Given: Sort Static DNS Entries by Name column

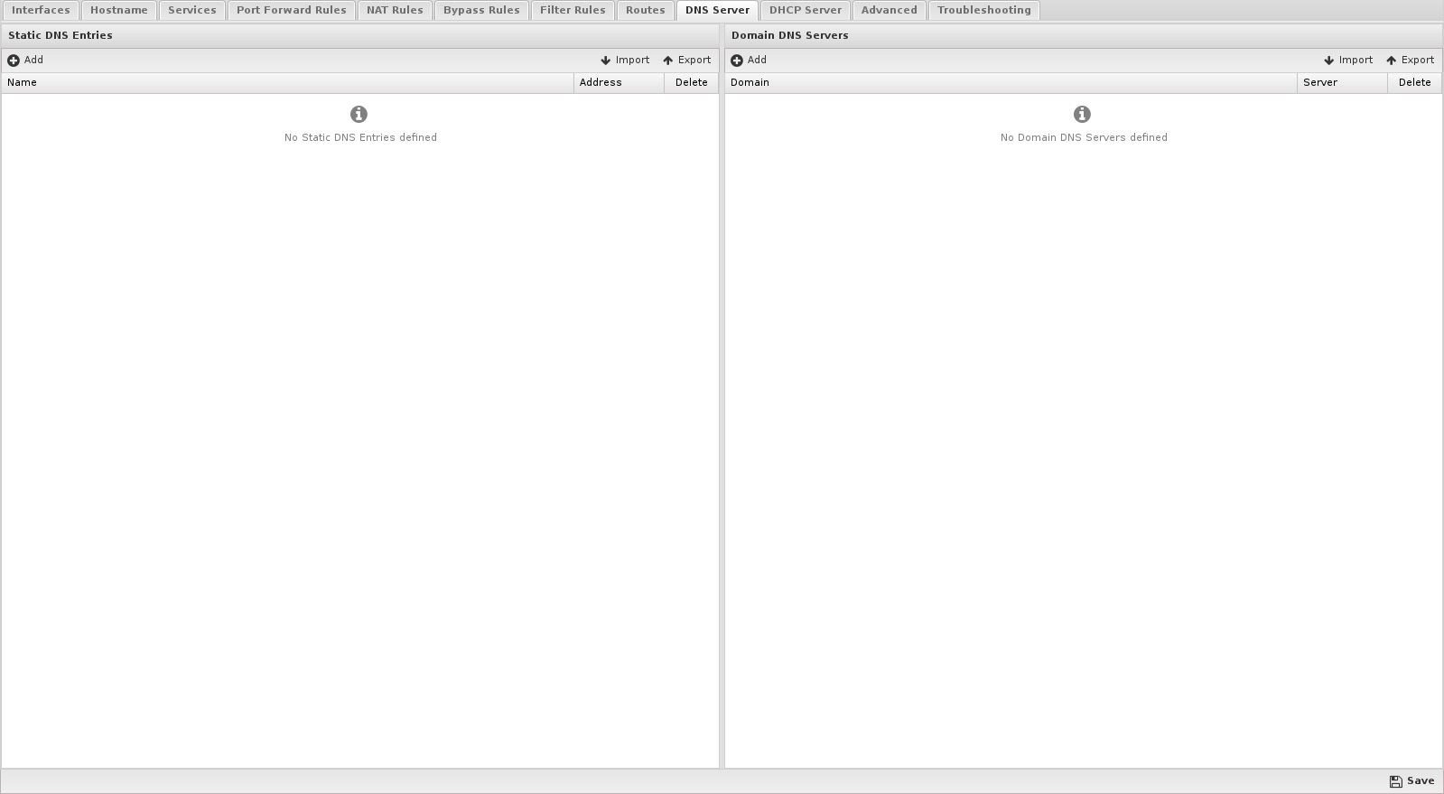Looking at the screenshot, I should tap(287, 83).
